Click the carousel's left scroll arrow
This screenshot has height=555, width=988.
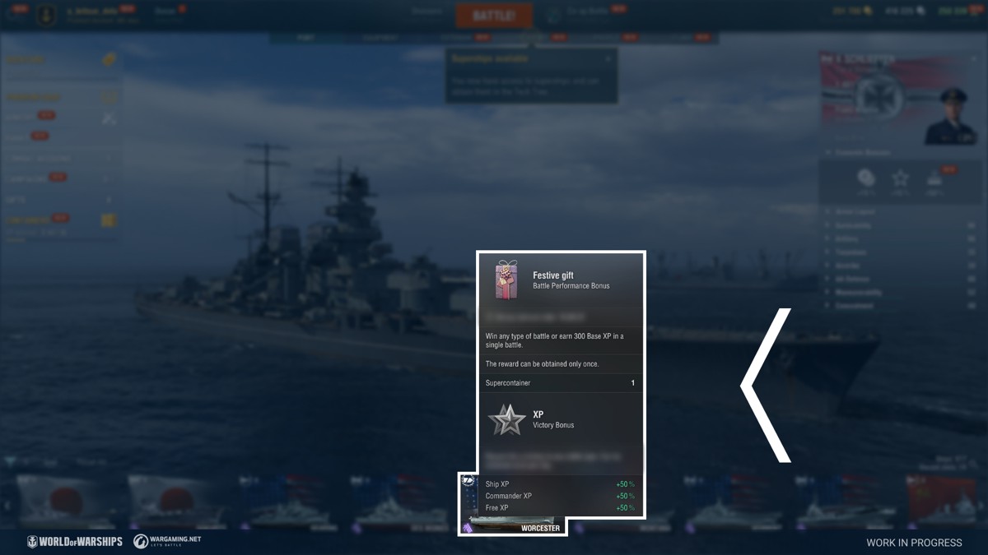click(7, 503)
